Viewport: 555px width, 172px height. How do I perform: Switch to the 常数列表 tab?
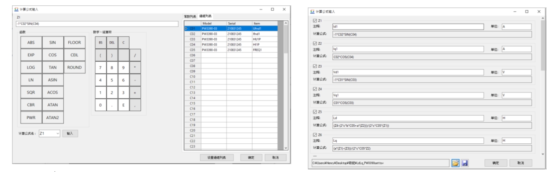click(190, 16)
